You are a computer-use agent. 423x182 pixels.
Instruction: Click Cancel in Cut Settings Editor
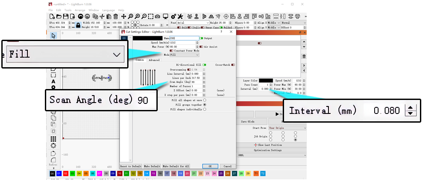click(x=228, y=166)
